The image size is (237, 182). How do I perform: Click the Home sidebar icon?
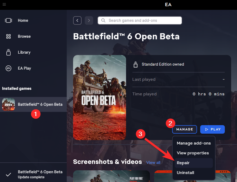tap(8, 20)
